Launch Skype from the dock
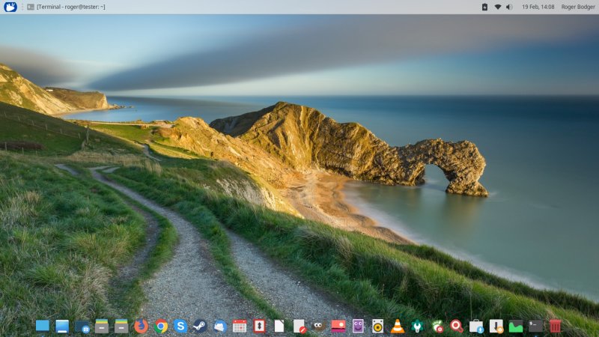Viewport: 599px width, 337px height. 180,326
